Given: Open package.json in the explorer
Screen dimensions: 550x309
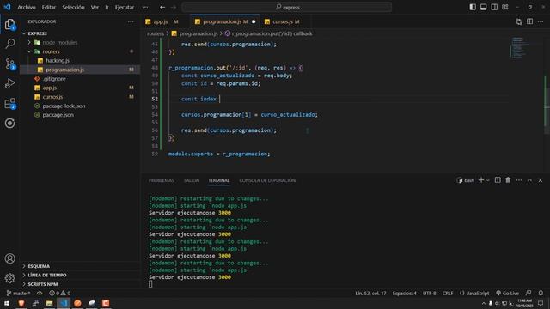Looking at the screenshot, I should pyautogui.click(x=80, y=115).
